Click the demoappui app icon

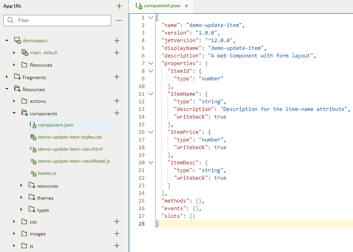point(17,40)
